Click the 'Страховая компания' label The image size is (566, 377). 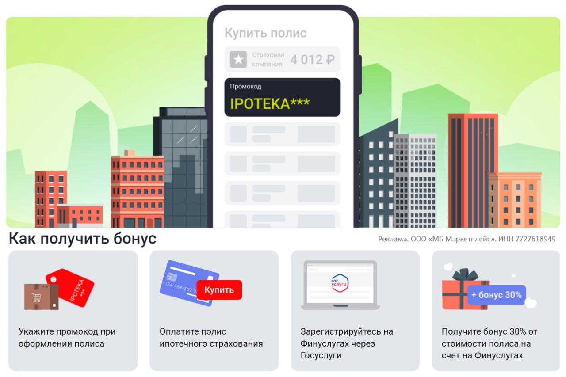point(268,60)
